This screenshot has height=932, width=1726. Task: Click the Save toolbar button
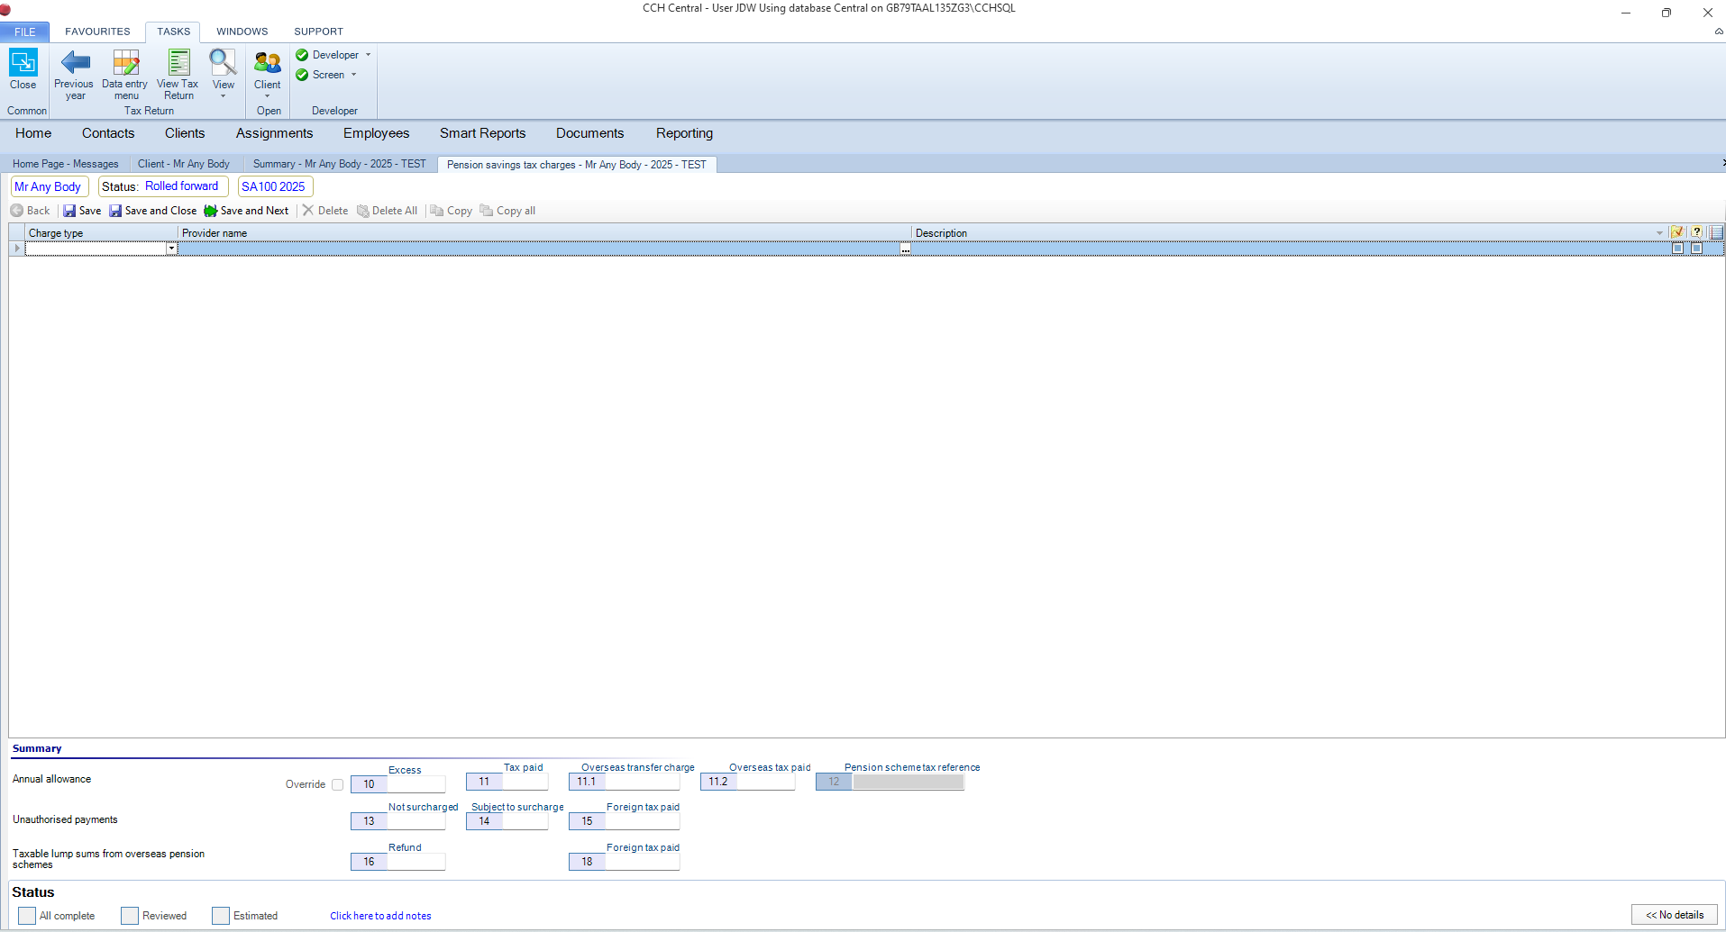point(82,211)
